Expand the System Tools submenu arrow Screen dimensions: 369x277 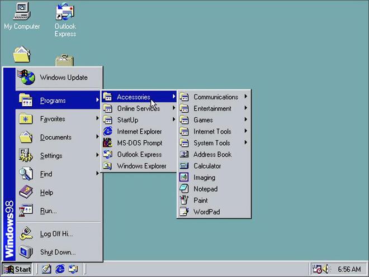(245, 142)
